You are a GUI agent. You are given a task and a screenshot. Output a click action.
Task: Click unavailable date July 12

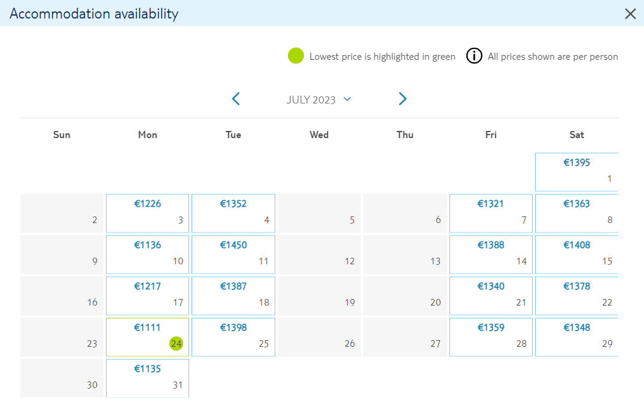[319, 255]
